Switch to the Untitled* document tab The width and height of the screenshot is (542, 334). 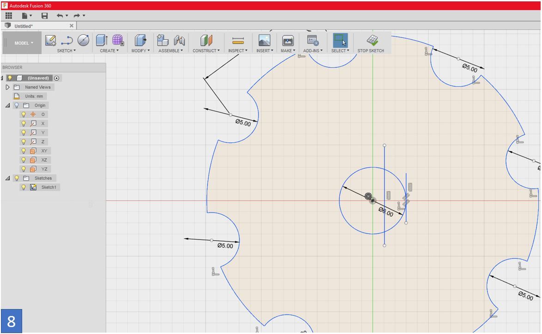click(39, 26)
